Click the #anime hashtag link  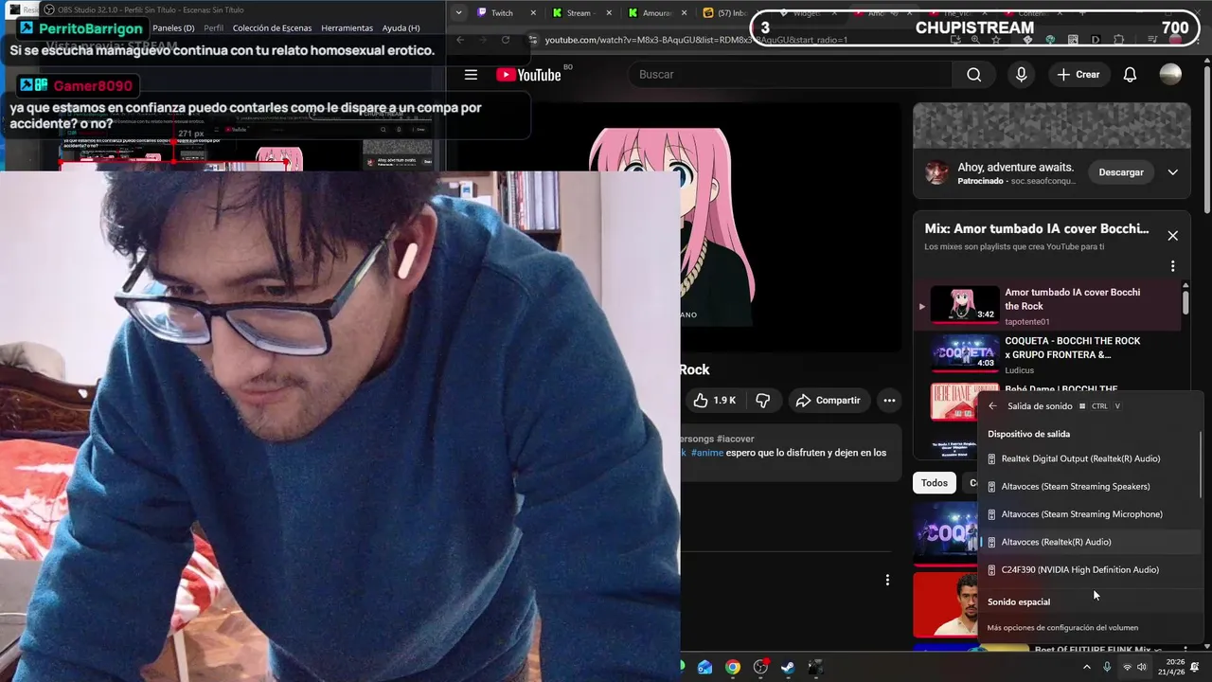coord(706,453)
